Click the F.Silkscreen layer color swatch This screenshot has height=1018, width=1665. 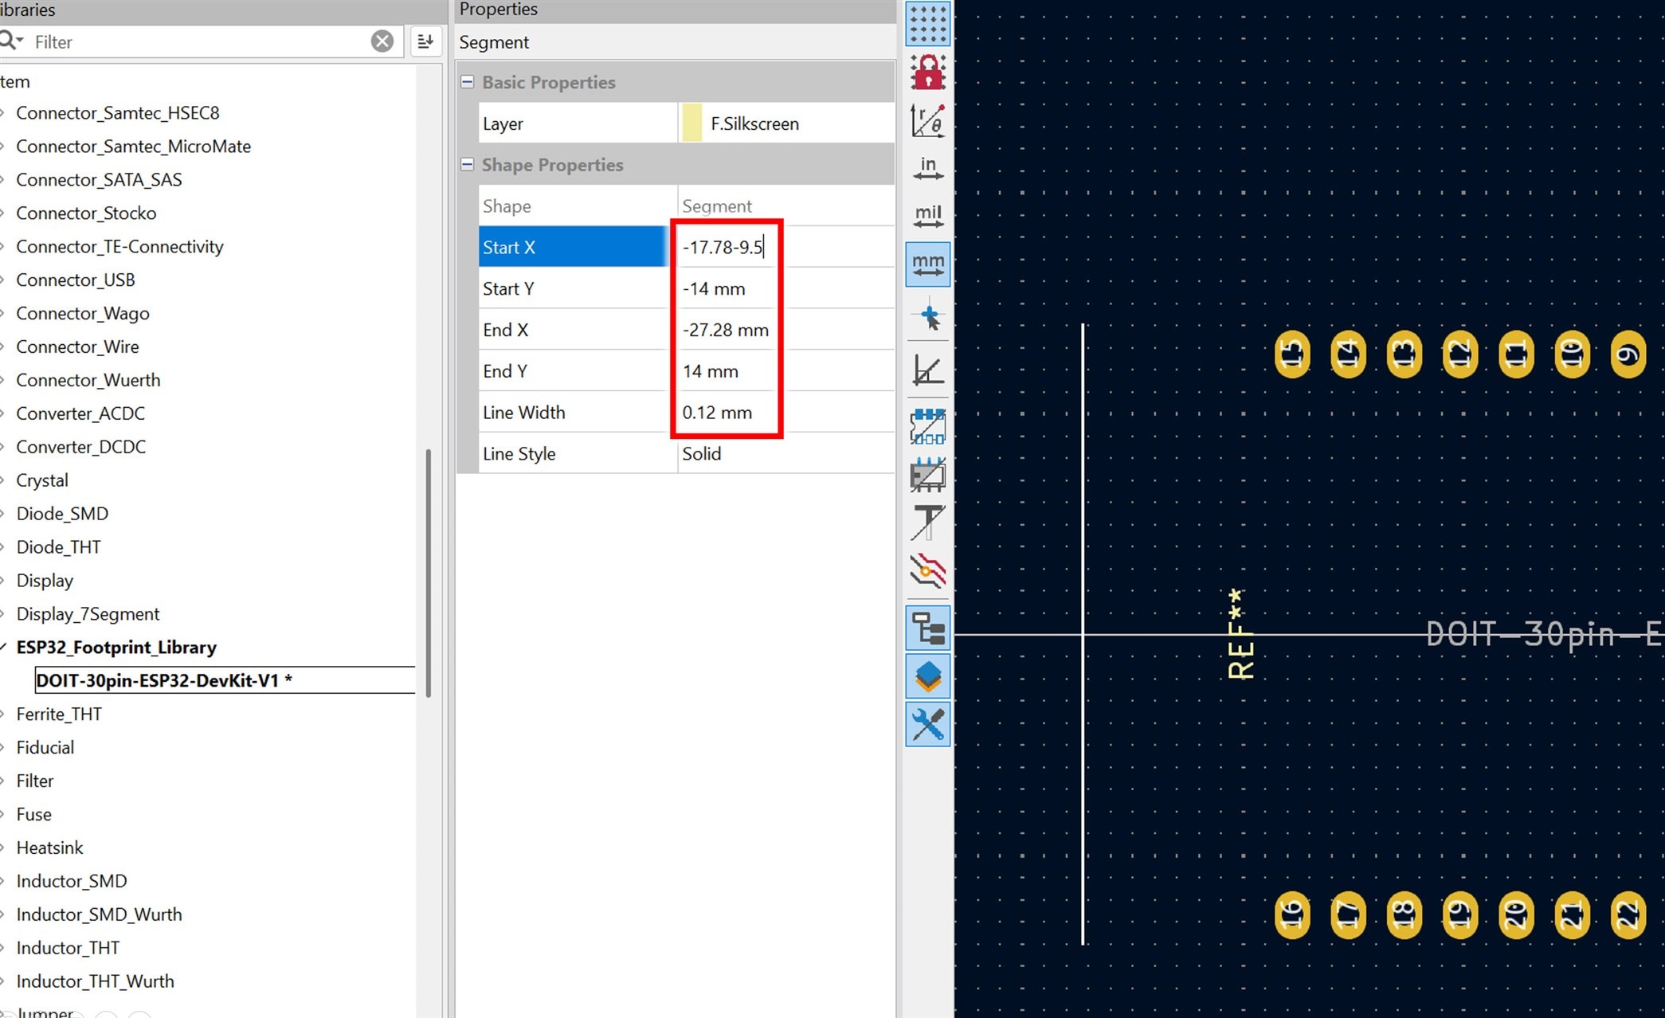click(x=691, y=123)
